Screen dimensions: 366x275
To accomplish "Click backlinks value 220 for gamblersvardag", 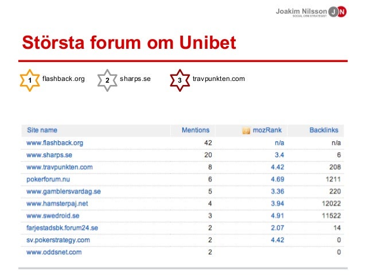I will tap(335, 191).
